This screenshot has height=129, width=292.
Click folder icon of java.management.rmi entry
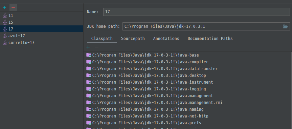pos(89,102)
